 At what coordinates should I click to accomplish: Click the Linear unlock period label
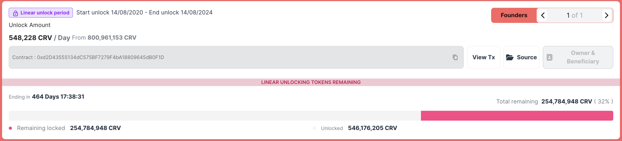pos(45,13)
